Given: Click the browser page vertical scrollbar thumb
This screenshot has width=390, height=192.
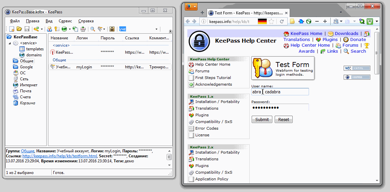Looking at the screenshot, I should 377,53.
